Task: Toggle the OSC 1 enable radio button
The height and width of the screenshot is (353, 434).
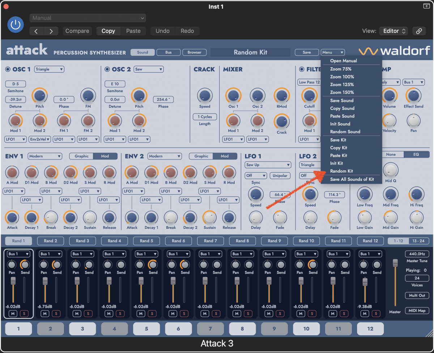Action: click(x=8, y=69)
